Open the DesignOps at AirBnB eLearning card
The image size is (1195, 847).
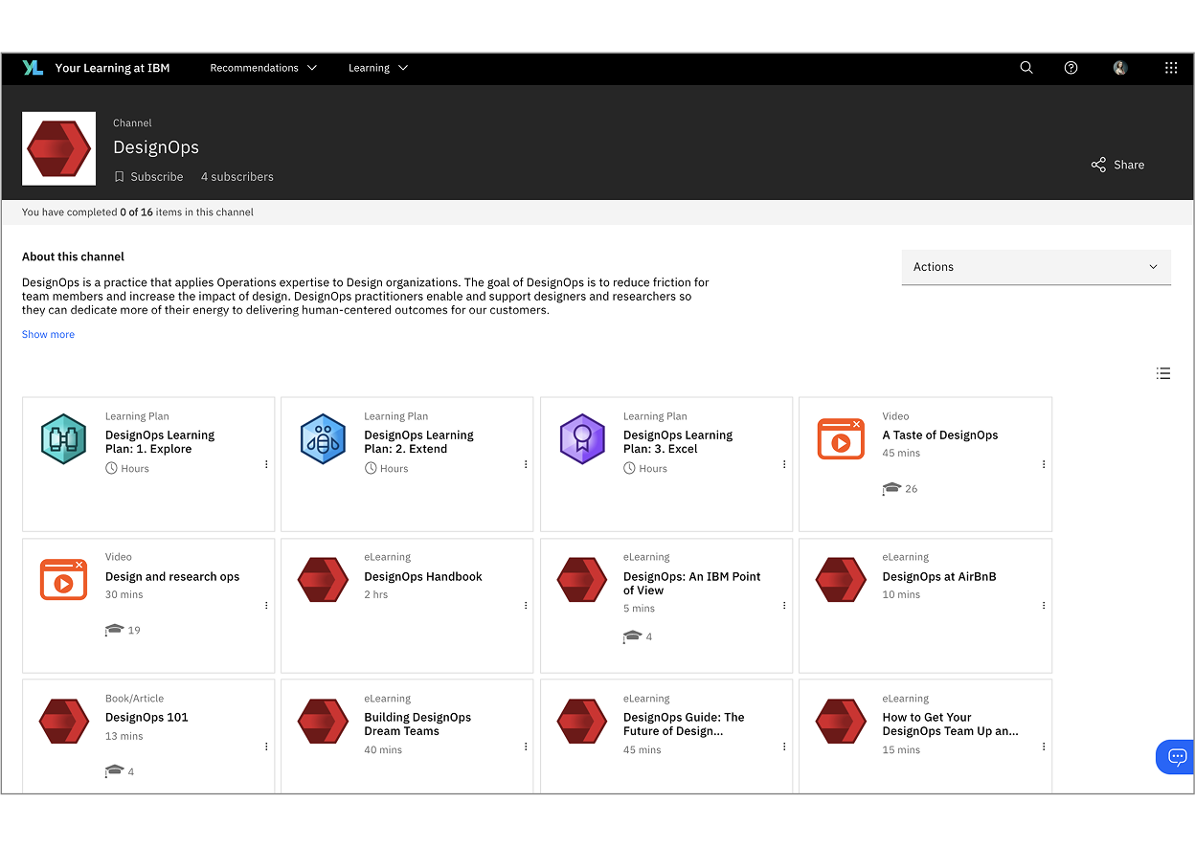tap(925, 606)
